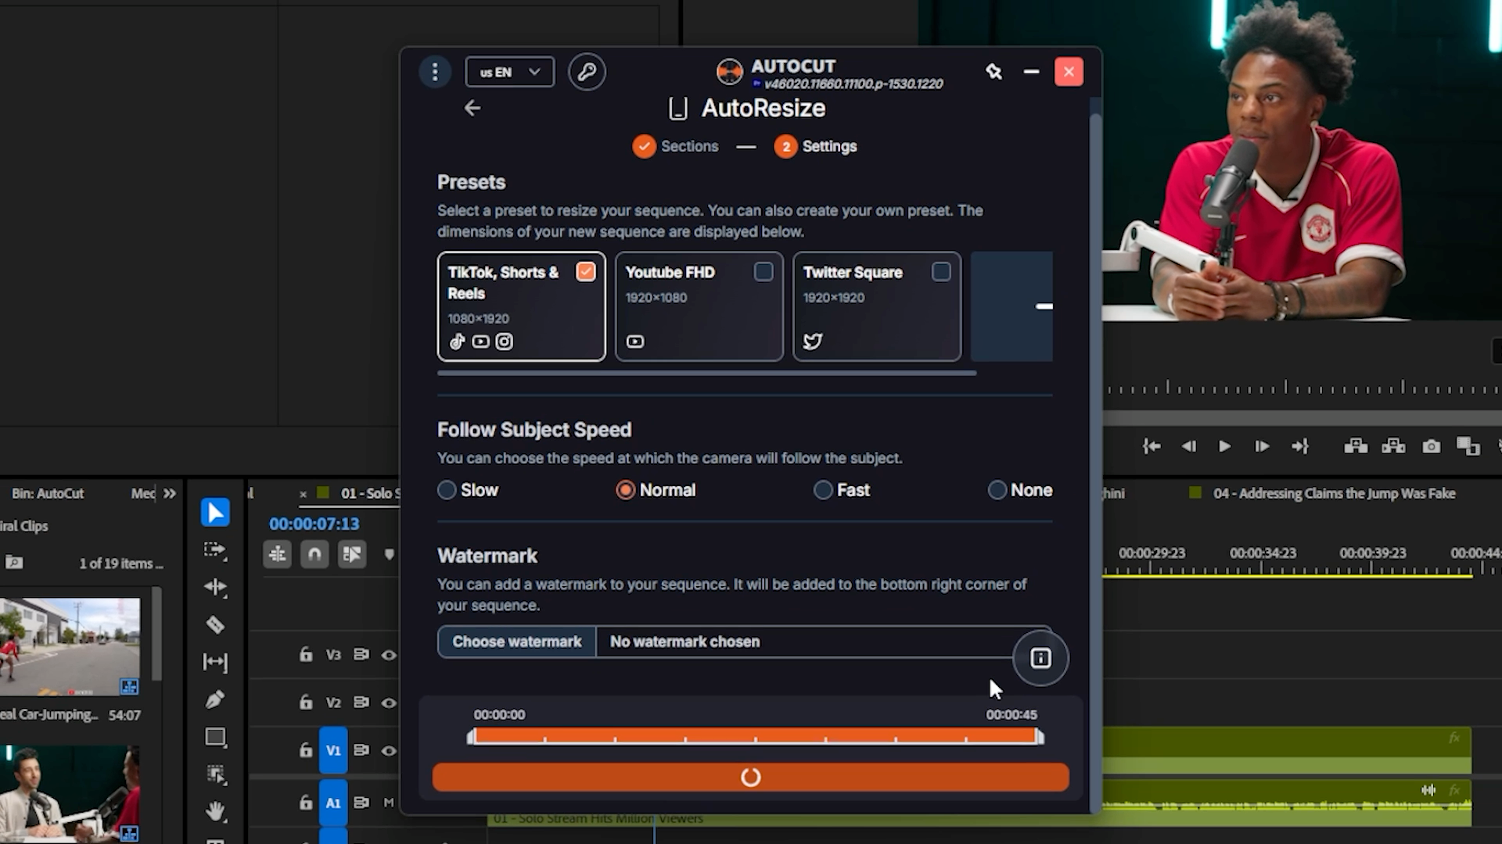
Task: Hide the V3 video track
Action: [x=389, y=655]
